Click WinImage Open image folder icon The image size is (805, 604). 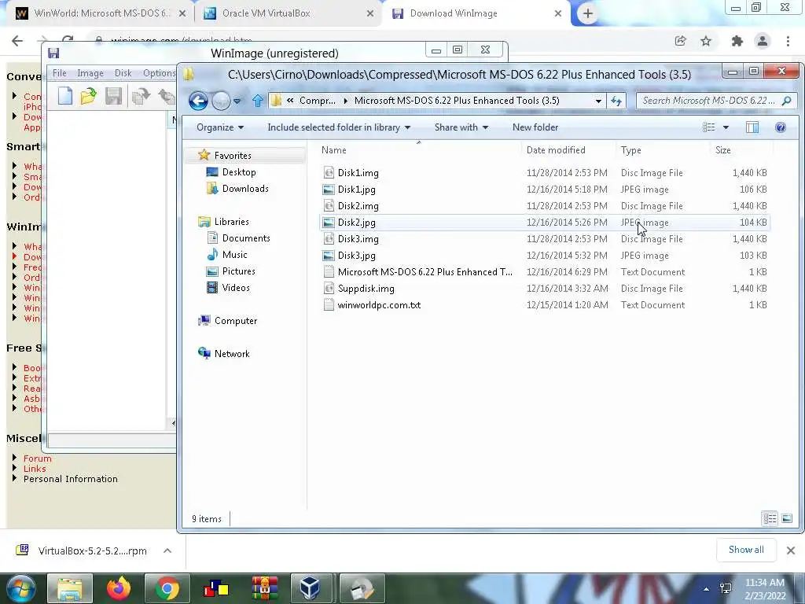[x=89, y=96]
